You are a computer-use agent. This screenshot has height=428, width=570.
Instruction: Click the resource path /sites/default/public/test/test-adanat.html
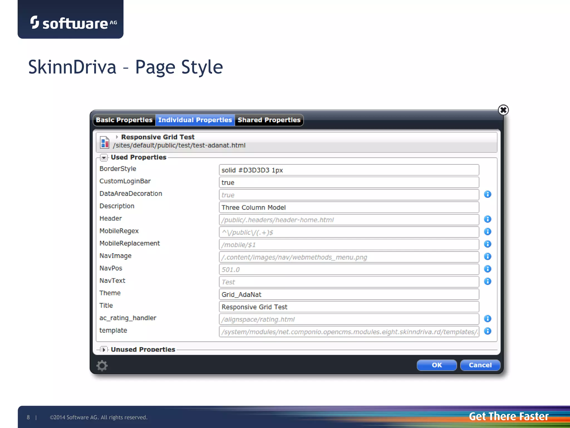[179, 145]
